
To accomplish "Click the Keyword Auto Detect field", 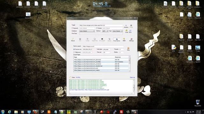I will coord(87,28).
